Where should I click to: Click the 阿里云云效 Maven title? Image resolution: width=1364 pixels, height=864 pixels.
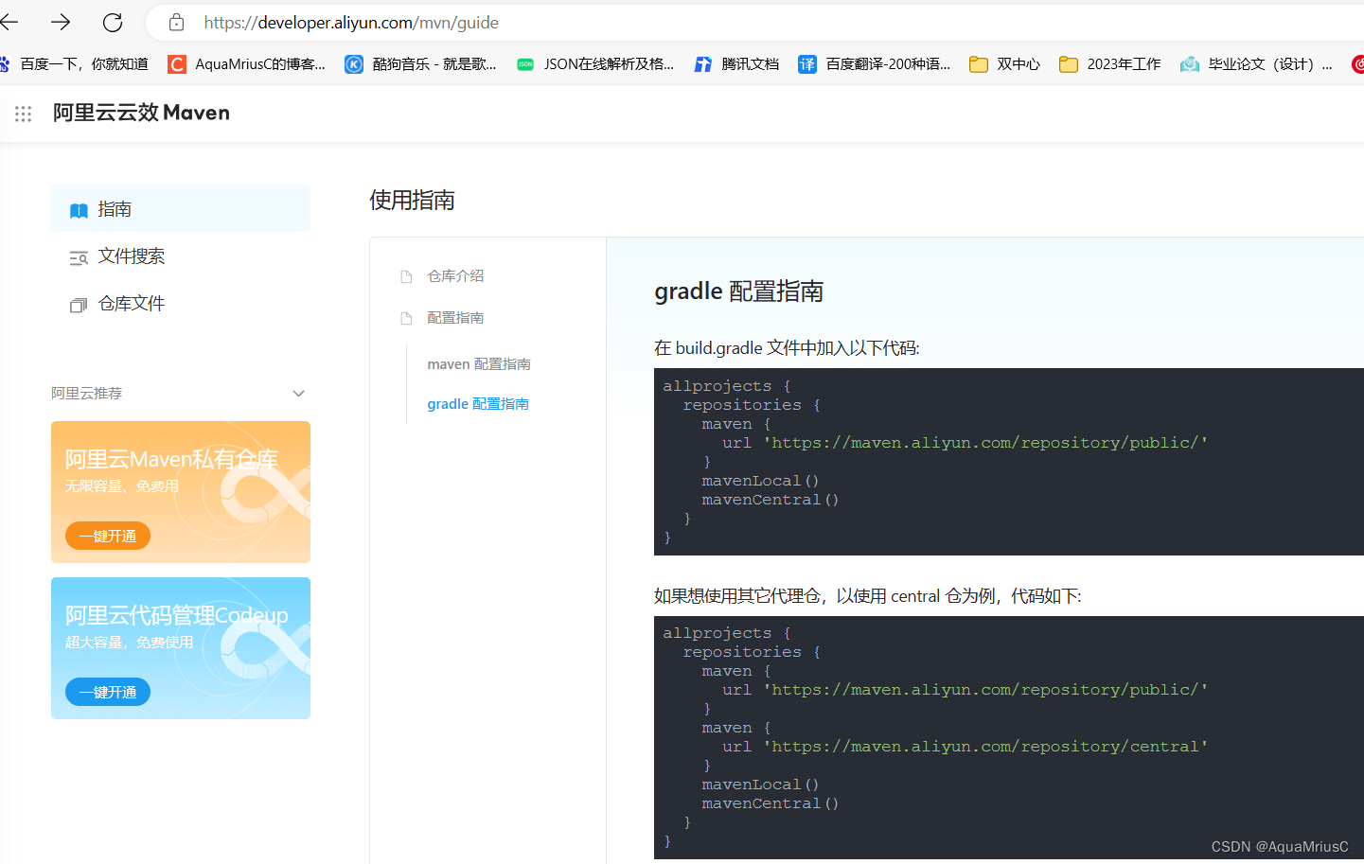click(x=141, y=113)
